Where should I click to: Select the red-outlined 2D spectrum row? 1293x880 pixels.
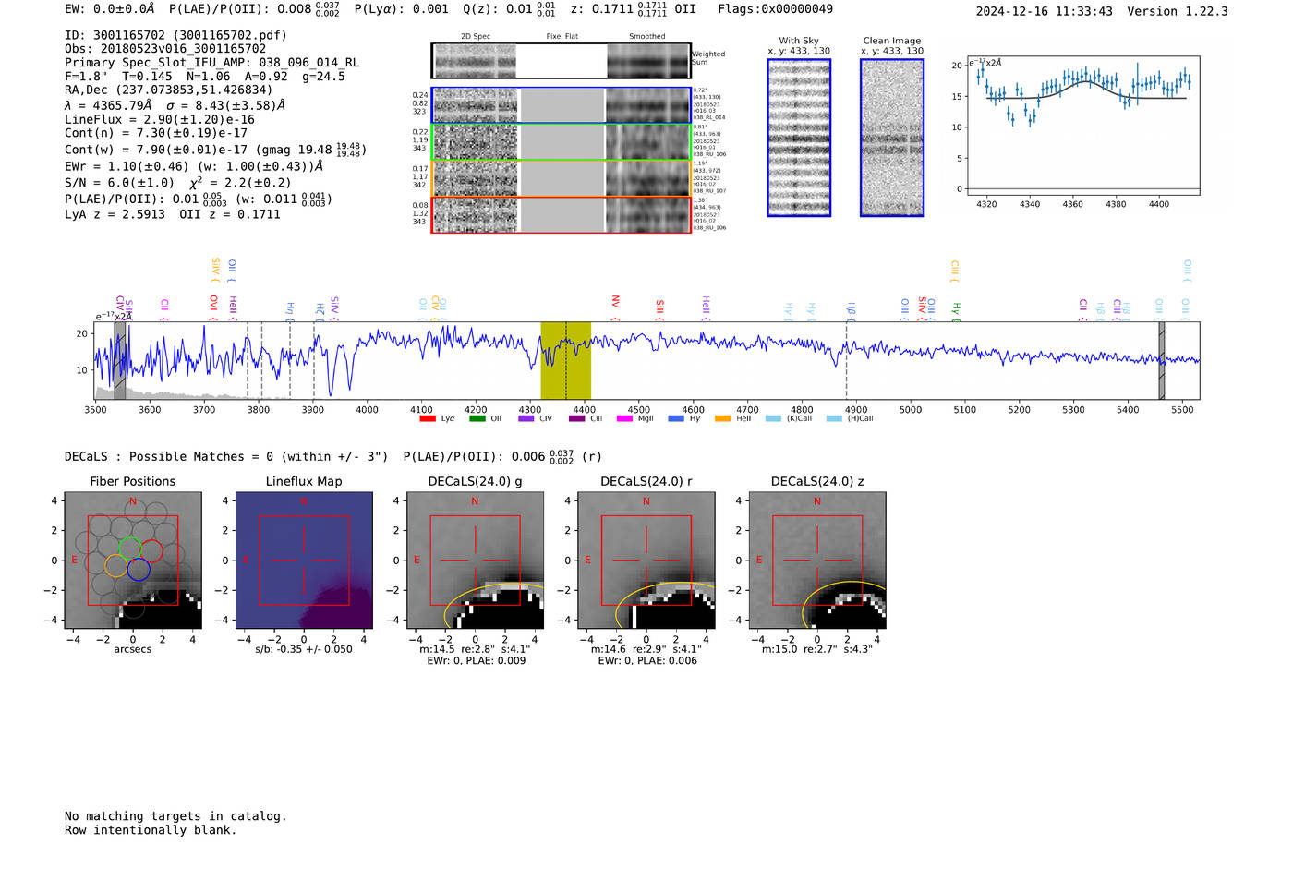562,214
